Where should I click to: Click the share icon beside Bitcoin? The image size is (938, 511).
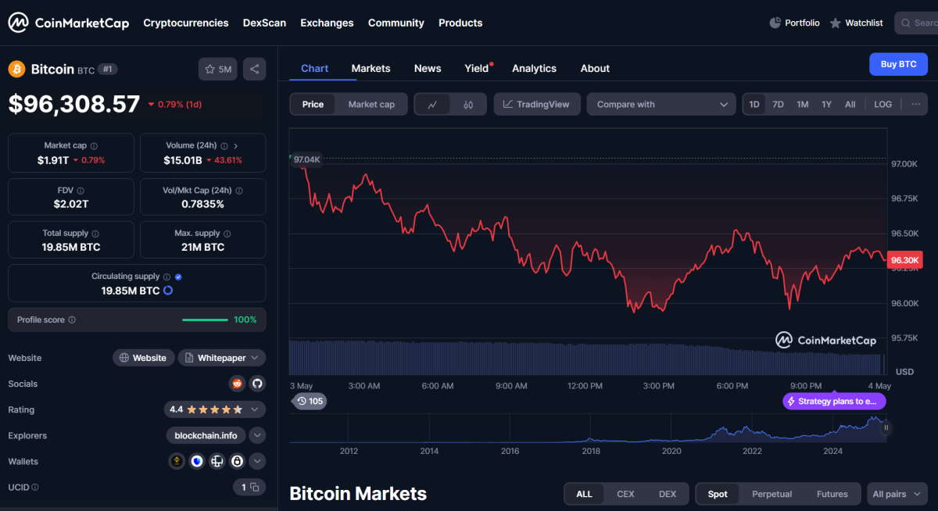pos(254,69)
